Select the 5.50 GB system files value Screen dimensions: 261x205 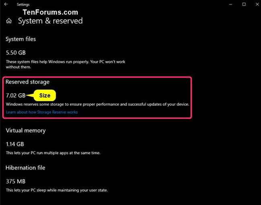16,53
